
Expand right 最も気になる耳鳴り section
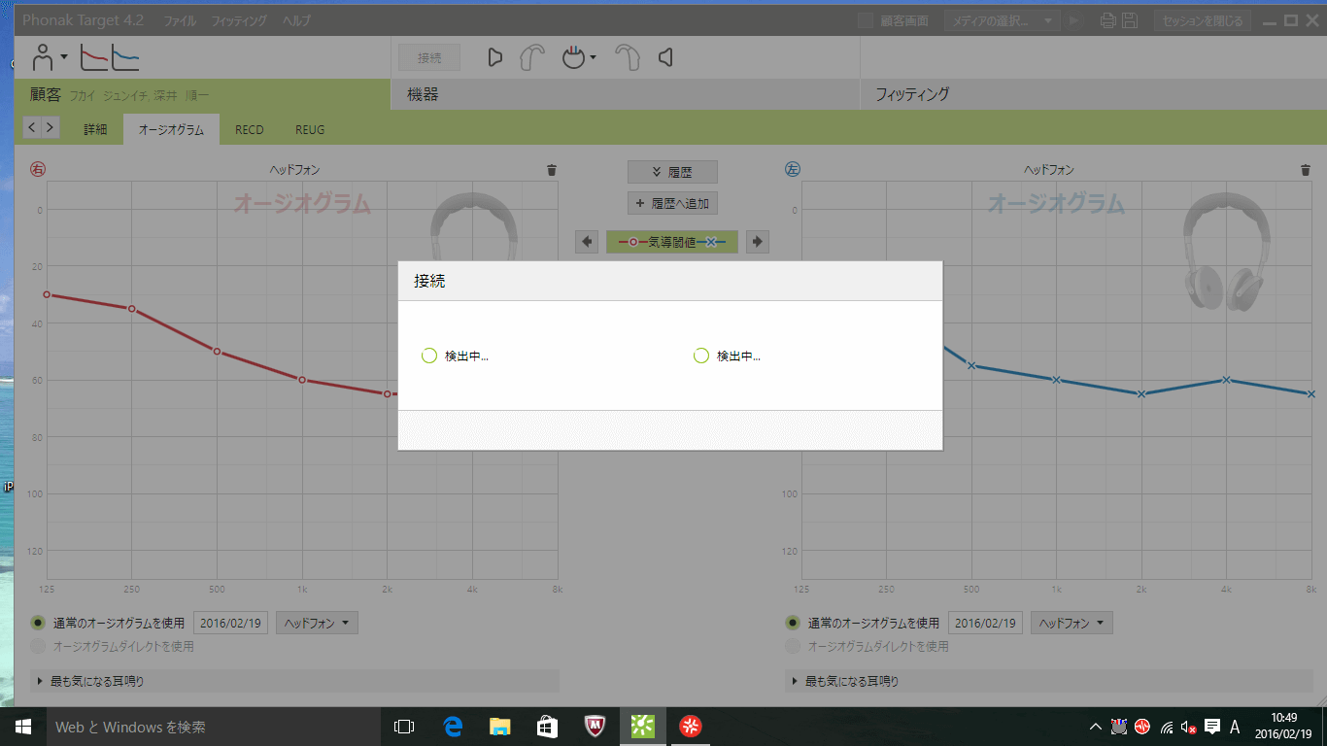click(x=295, y=681)
